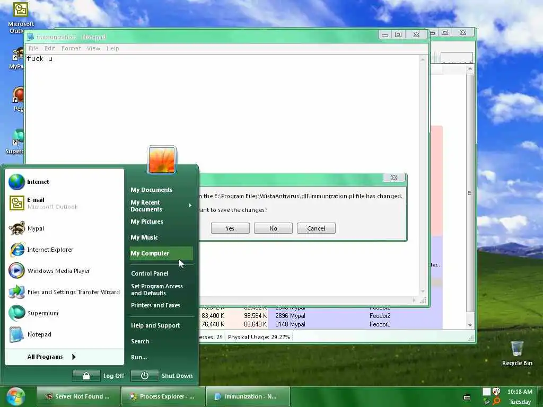The image size is (543, 407).
Task: Open Notepad from Start menu list
Action: click(x=30, y=334)
